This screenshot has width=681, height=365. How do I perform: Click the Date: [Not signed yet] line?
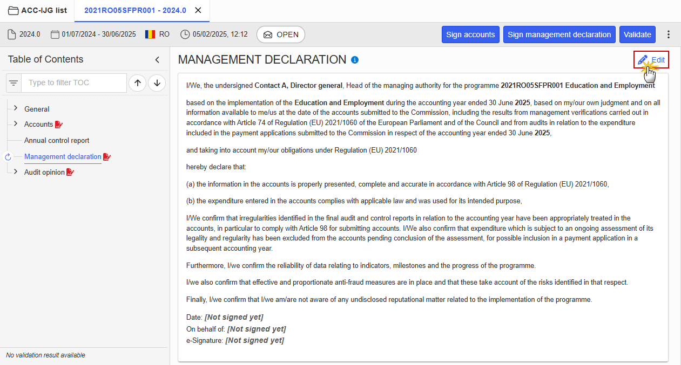click(x=225, y=317)
